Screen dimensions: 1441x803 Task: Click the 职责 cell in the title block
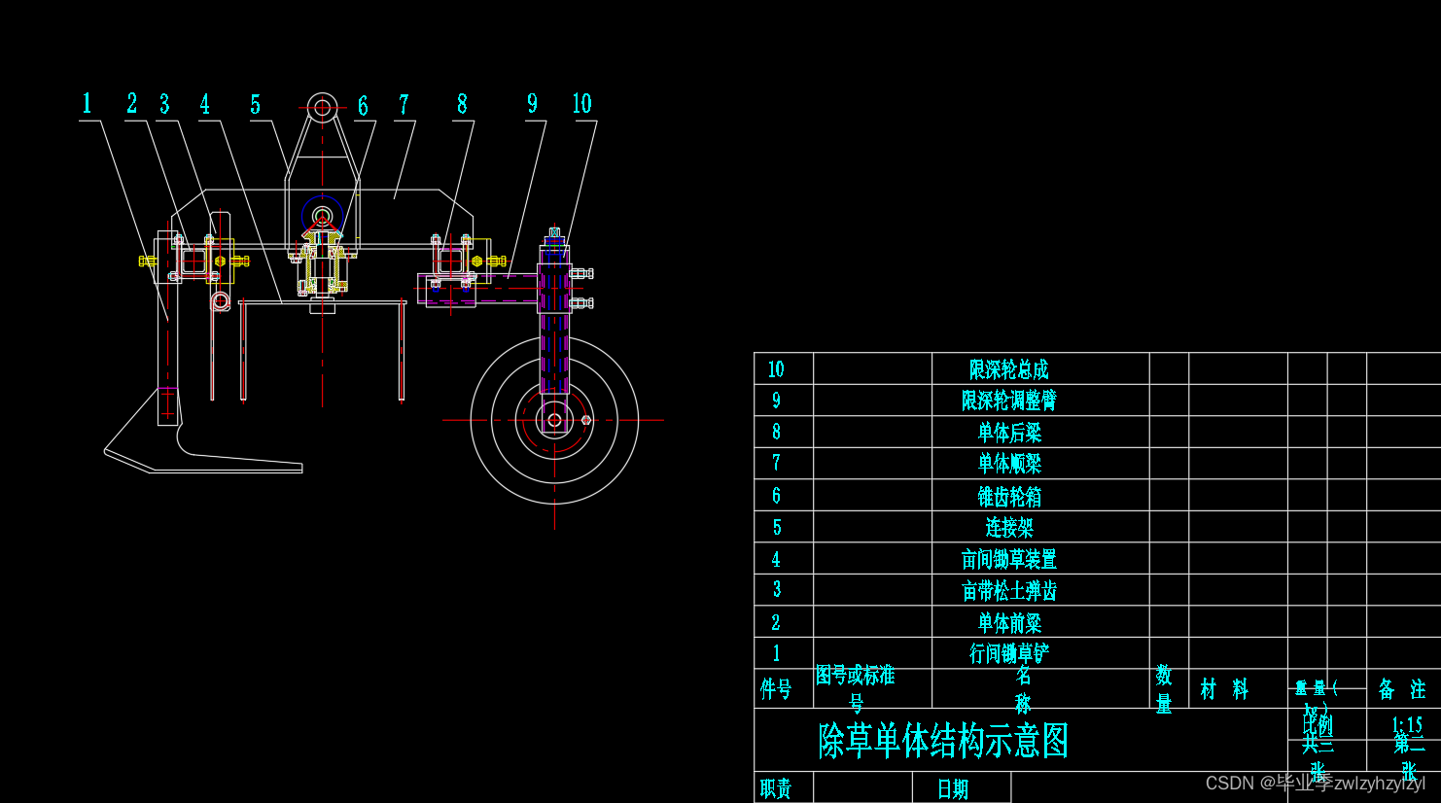[x=775, y=788]
